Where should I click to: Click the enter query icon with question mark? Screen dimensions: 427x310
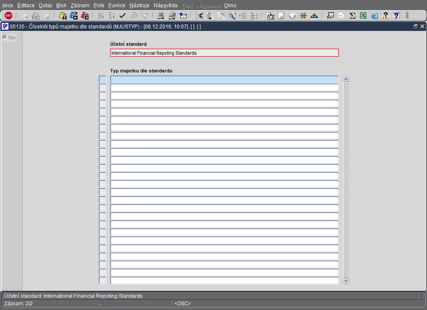[x=63, y=16]
